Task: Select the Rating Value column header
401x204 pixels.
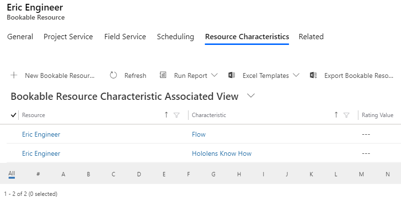Action: 378,115
